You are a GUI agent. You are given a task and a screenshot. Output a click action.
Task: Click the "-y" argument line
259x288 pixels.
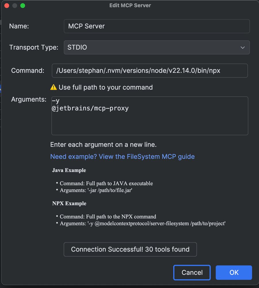click(56, 101)
